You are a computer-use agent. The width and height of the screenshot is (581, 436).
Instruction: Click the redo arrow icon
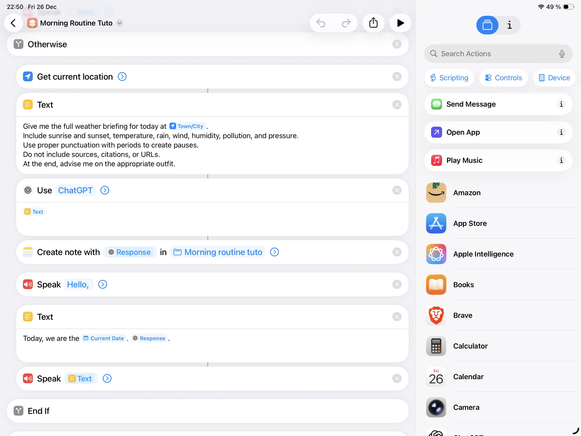click(346, 23)
